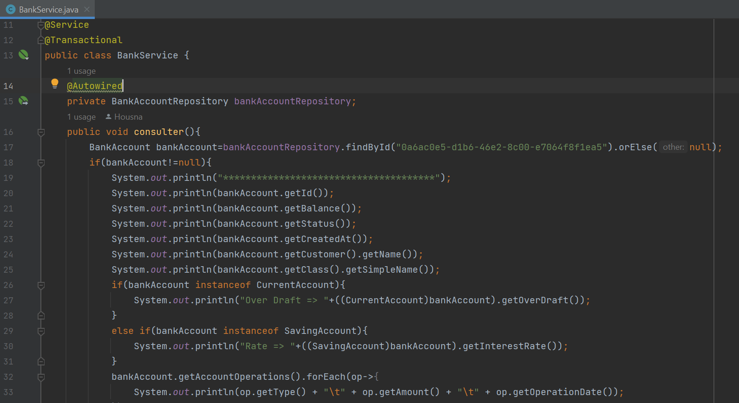Click SavingAccount type in instanceof check
The height and width of the screenshot is (403, 739).
[320, 331]
